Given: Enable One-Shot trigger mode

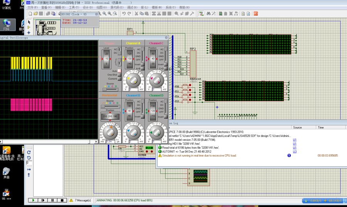Looking at the screenshot, I should (x=120, y=75).
